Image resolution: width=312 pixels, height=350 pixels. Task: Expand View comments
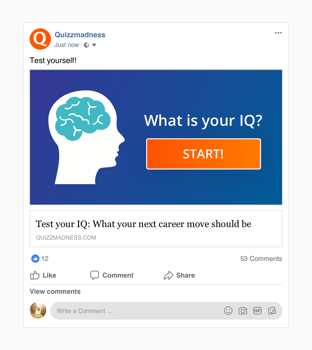coord(55,291)
